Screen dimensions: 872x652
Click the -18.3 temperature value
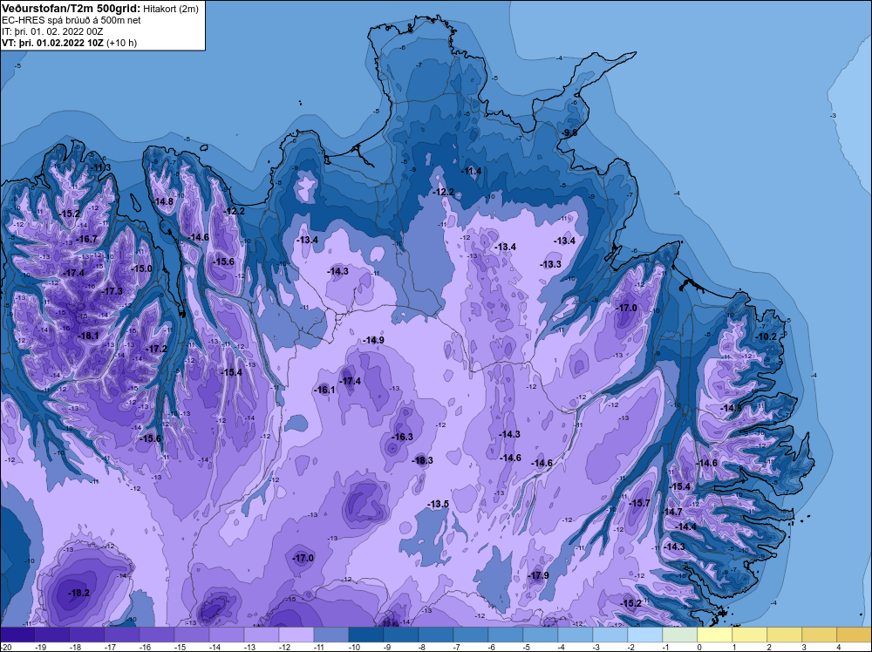point(422,460)
